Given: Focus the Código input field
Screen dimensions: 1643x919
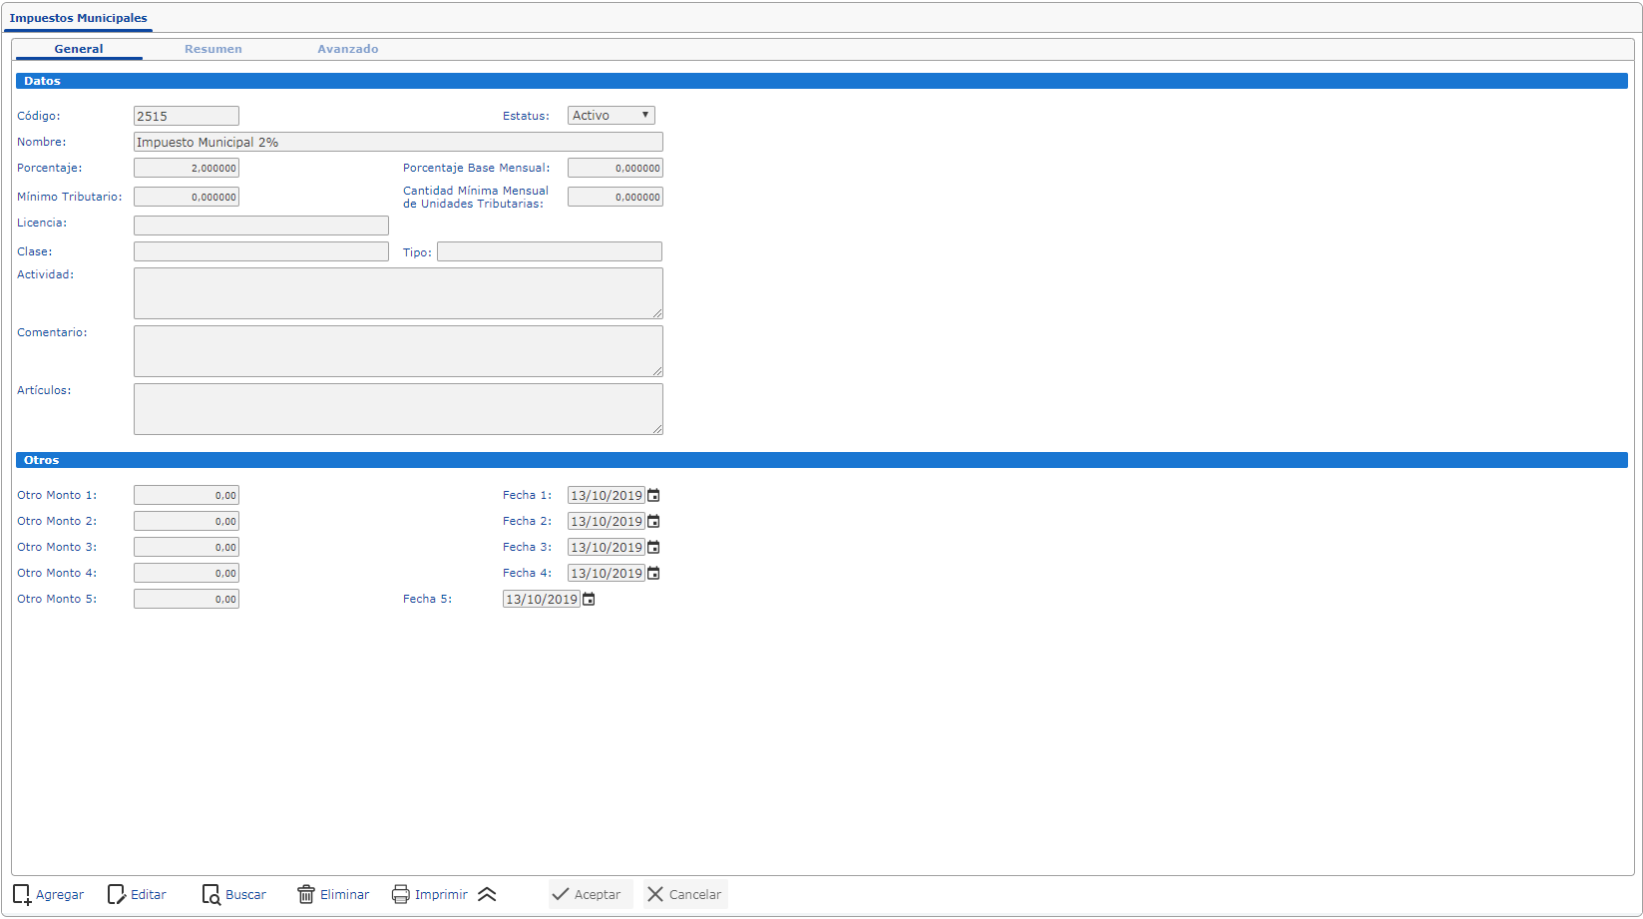Looking at the screenshot, I should point(187,117).
